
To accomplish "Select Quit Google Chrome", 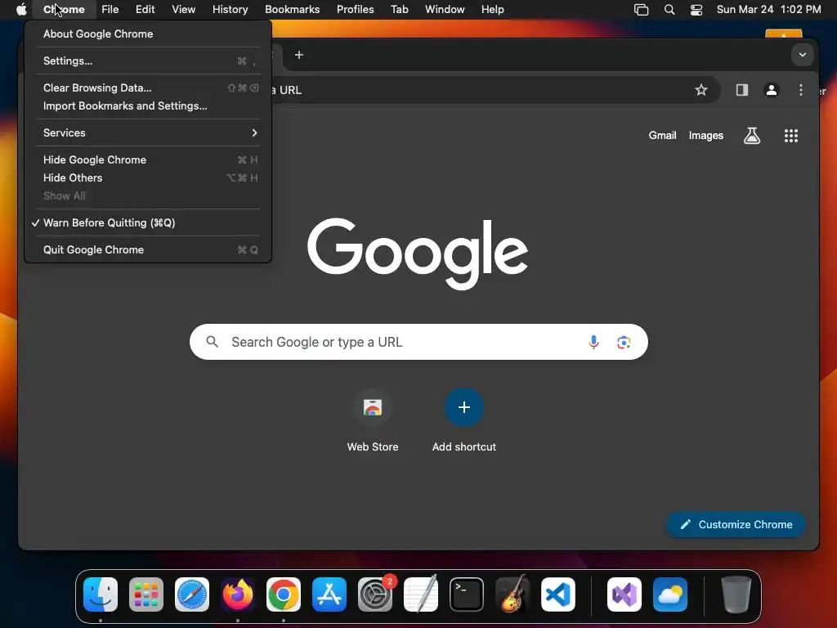I will (148, 249).
